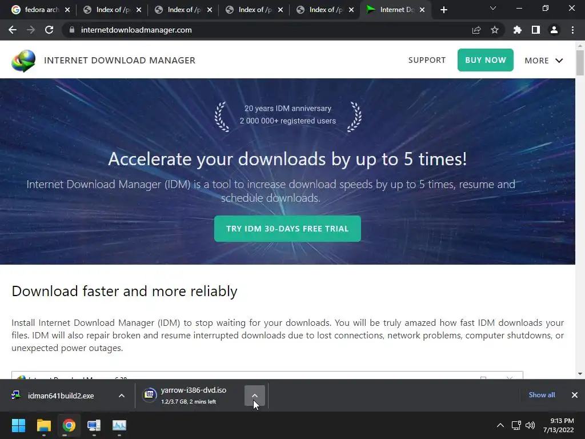Close the downloads bar

[575, 395]
